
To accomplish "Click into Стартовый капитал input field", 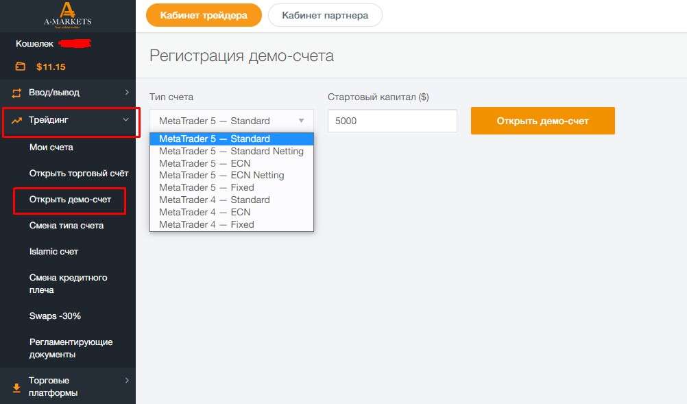I will 392,121.
